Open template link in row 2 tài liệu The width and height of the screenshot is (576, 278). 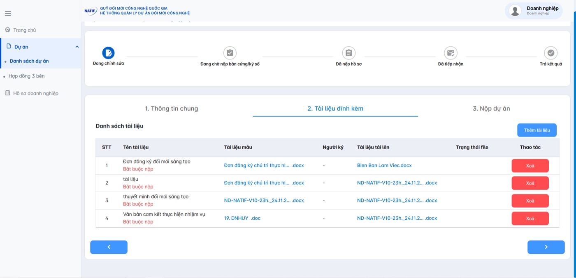pyautogui.click(x=264, y=183)
